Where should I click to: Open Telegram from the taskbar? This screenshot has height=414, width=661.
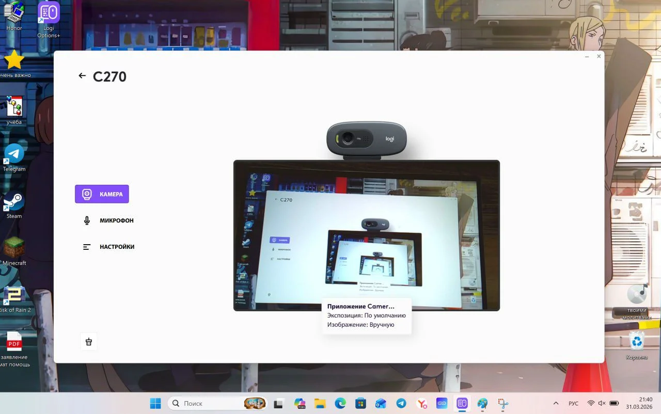tap(401, 403)
